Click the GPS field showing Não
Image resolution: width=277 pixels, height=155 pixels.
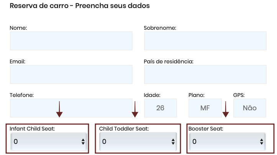[250, 108]
